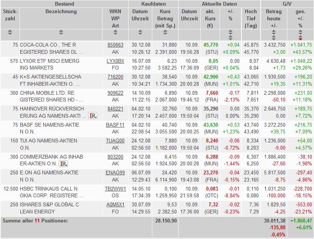Click HSBC call current price 0,083
The image size is (314, 239).
point(212,189)
